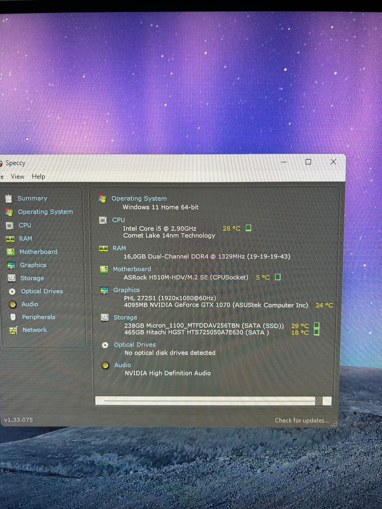Close the Speccy window

click(x=333, y=162)
